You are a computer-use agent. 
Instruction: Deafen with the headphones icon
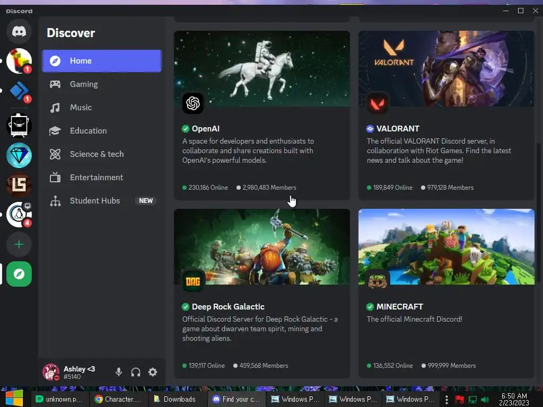(136, 372)
